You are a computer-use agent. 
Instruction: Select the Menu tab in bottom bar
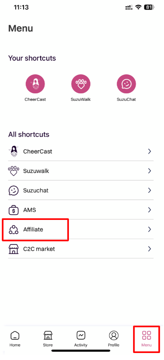click(x=147, y=339)
